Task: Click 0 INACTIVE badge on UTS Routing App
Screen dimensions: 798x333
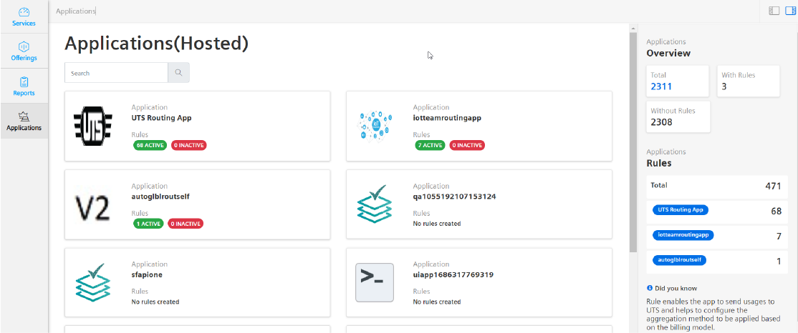Action: click(189, 145)
